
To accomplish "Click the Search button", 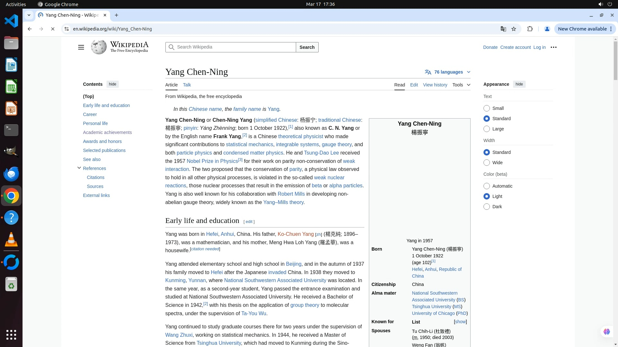I will (307, 47).
